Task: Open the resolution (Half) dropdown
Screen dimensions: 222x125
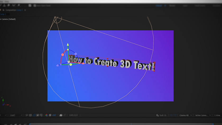Action: coord(14,115)
